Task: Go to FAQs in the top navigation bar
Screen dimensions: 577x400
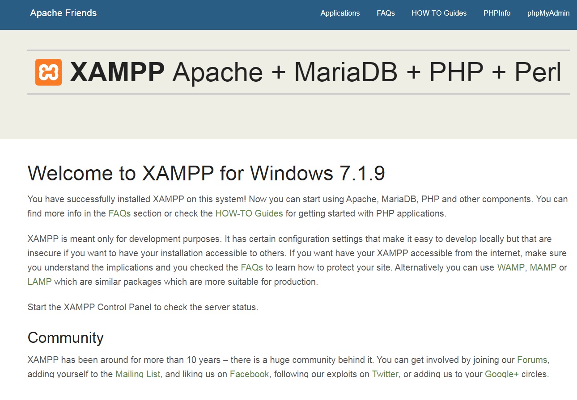Action: pyautogui.click(x=386, y=13)
